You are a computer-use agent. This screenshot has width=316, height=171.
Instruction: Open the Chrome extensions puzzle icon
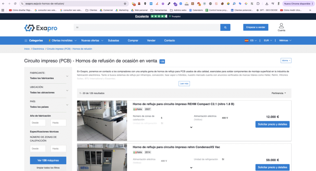258,4
